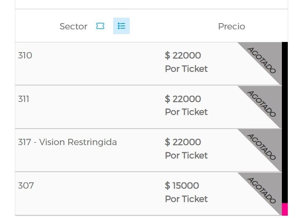Image resolution: width=298 pixels, height=218 pixels.
Task: Click the Sector column header
Action: (74, 27)
